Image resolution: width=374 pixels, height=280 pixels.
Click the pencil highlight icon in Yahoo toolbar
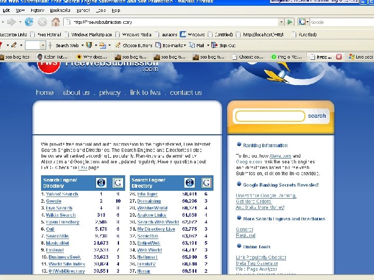[15, 45]
